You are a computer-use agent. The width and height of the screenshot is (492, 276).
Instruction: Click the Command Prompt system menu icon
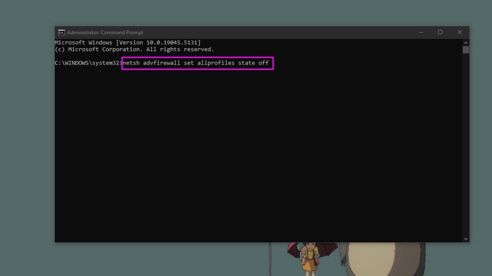tap(61, 32)
